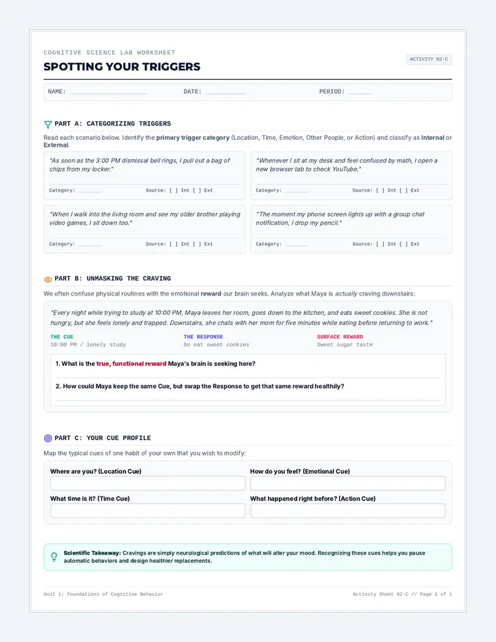Check Int box for older brother scenario

tap(174, 244)
